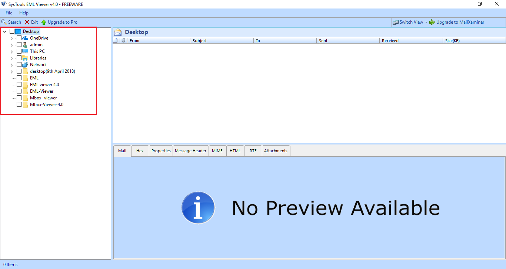The image size is (506, 269).
Task: Click the Search magnifier icon
Action: (x=4, y=22)
